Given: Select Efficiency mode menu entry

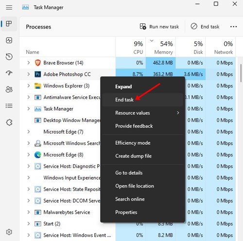Looking at the screenshot, I should tap(142, 143).
